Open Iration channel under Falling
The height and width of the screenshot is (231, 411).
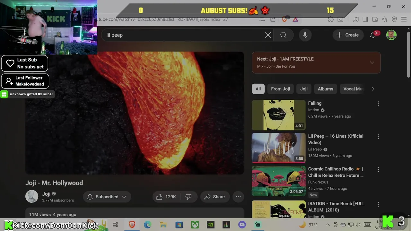(314, 110)
